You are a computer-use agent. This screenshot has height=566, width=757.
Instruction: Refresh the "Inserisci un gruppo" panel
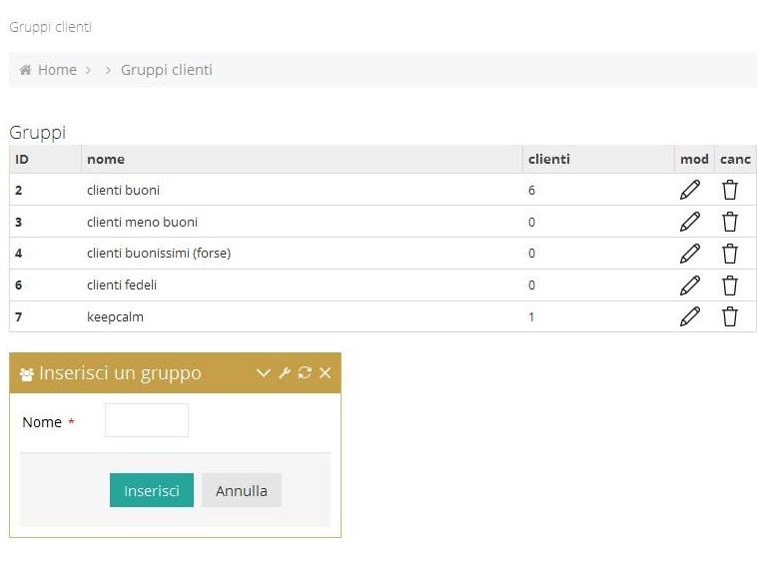[x=305, y=372]
